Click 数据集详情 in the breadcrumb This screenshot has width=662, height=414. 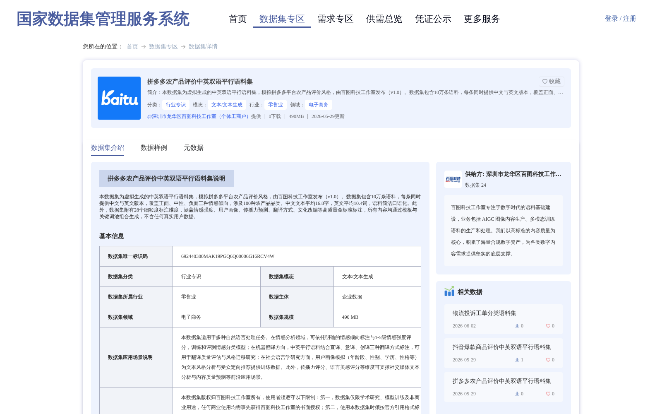pos(203,47)
